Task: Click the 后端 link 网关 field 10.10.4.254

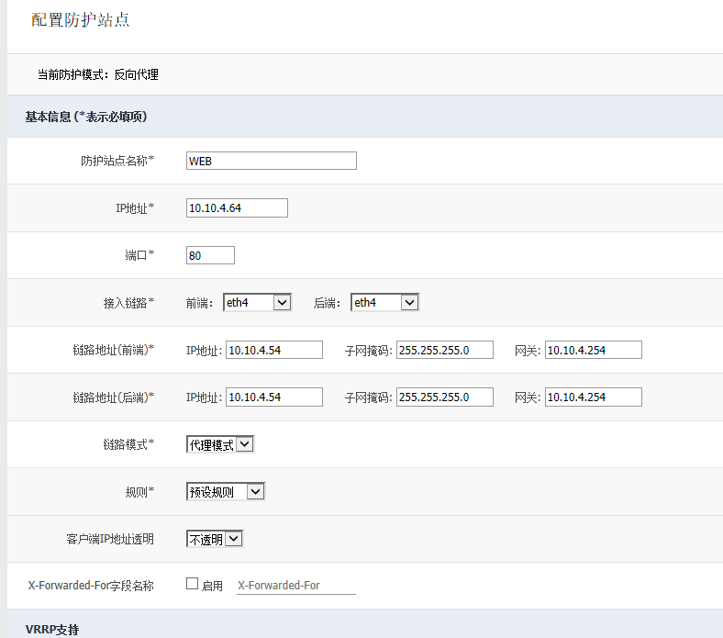Action: 593,397
